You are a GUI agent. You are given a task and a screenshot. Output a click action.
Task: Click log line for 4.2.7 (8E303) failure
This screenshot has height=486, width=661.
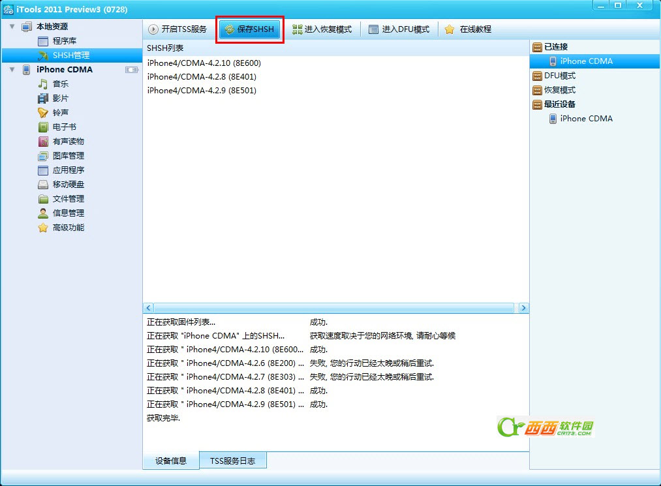pos(290,377)
